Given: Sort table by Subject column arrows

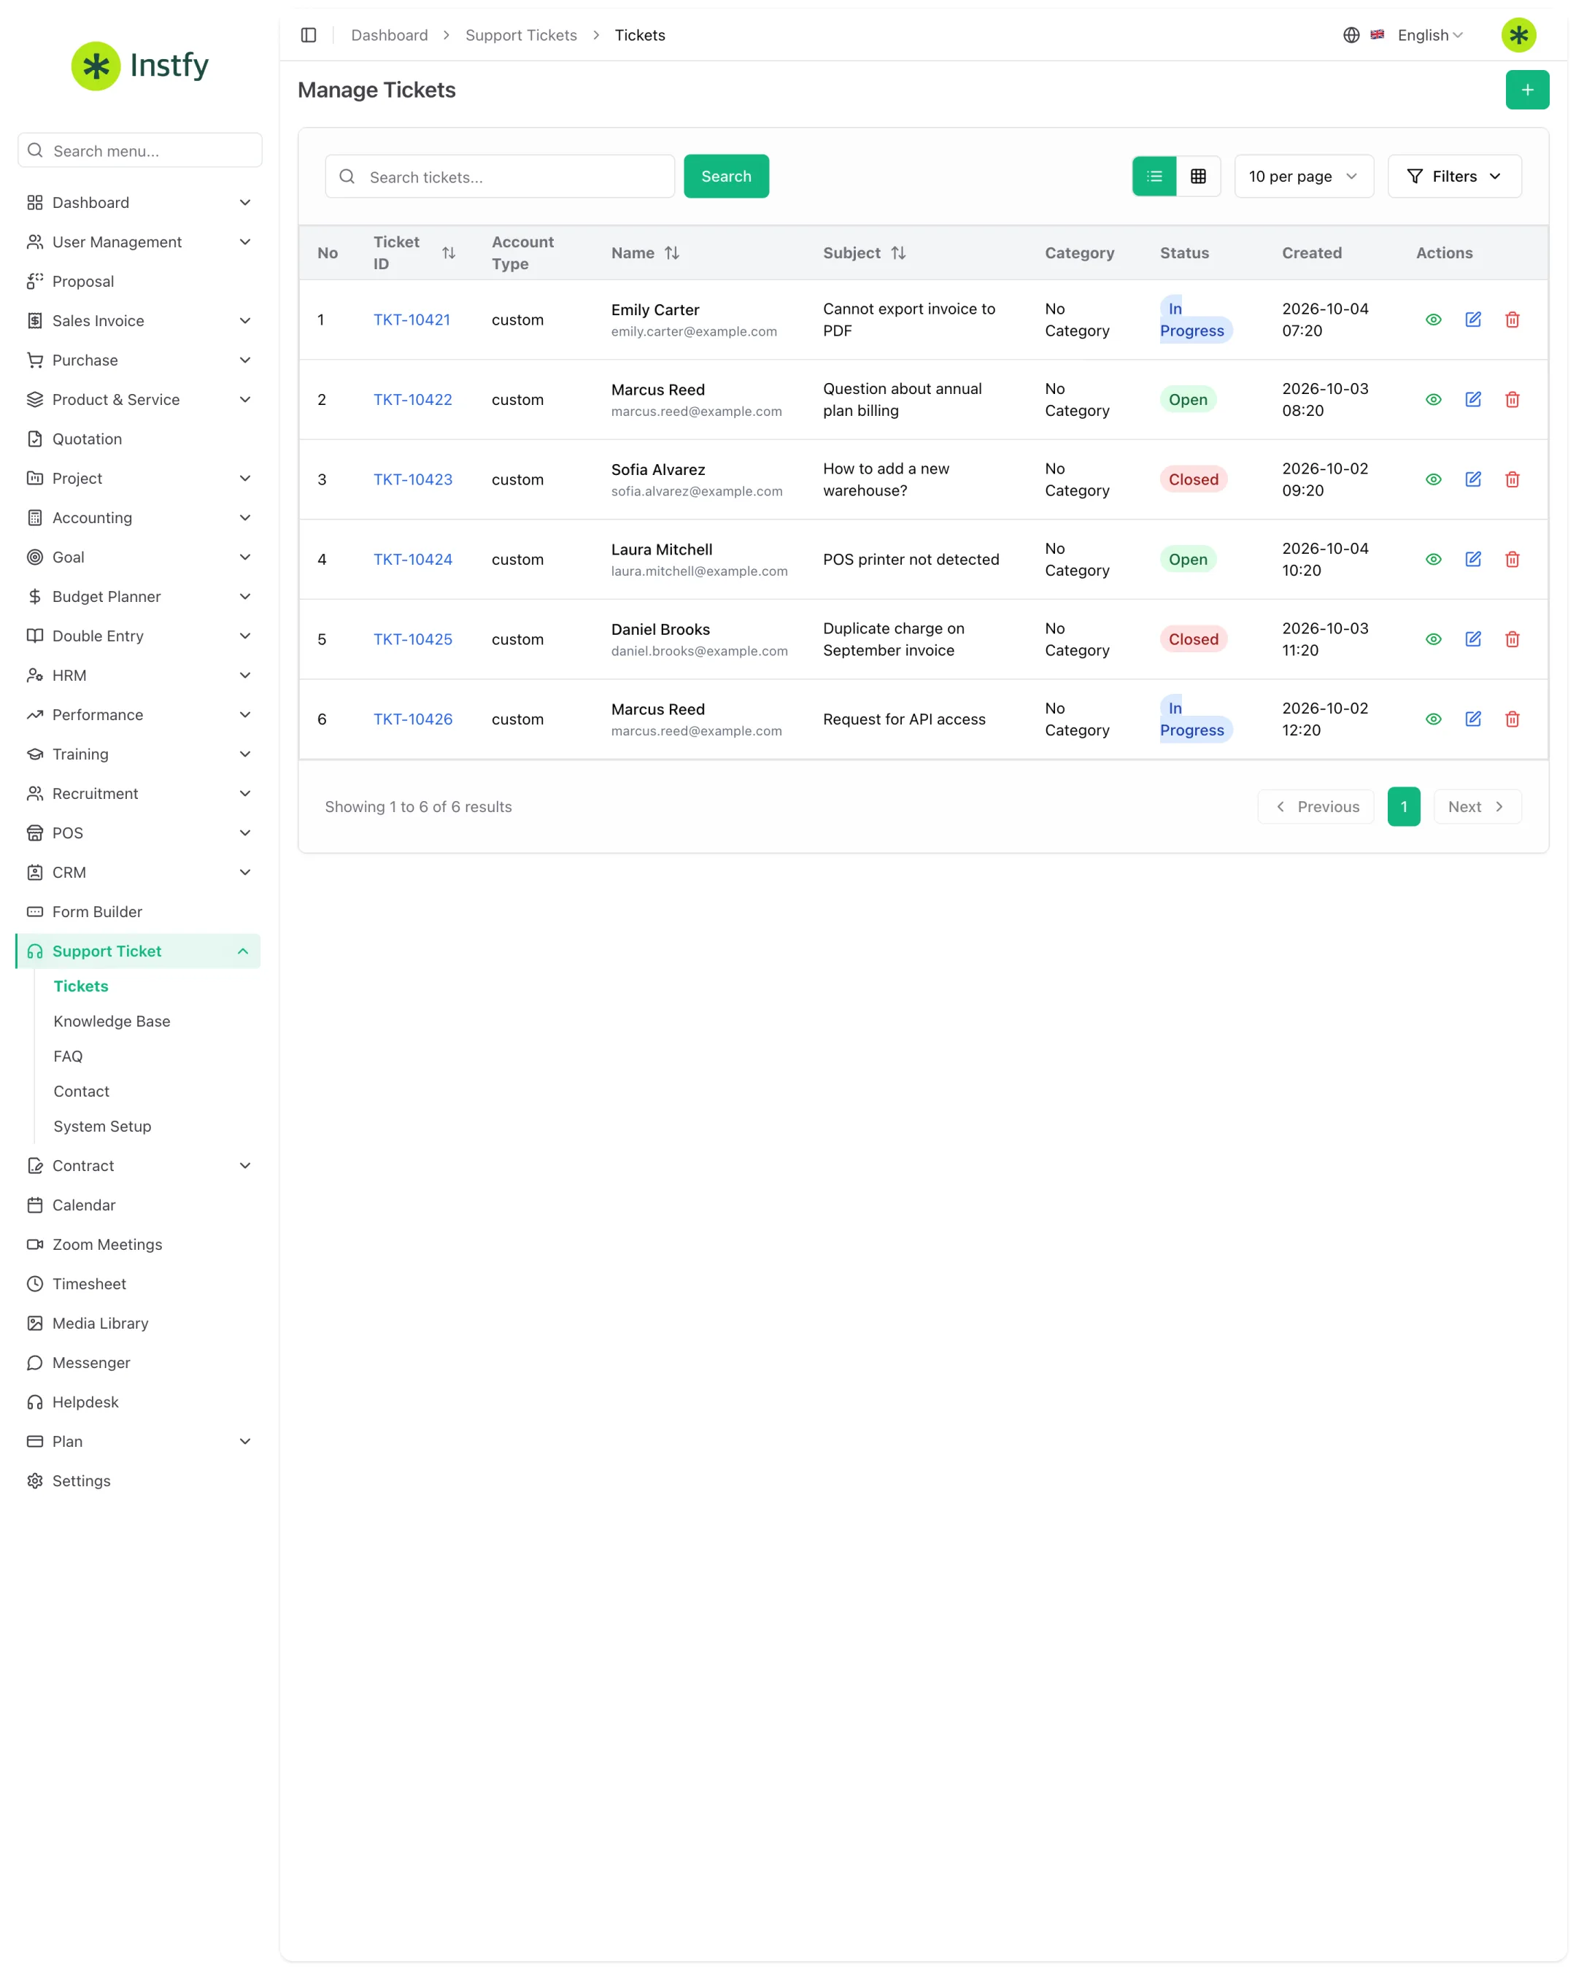Looking at the screenshot, I should 898,253.
